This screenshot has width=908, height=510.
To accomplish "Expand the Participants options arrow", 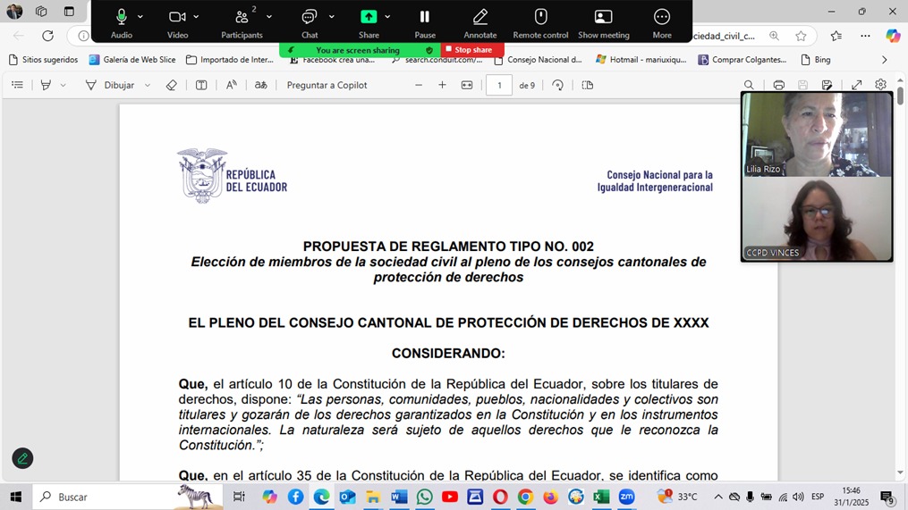I will tap(269, 17).
